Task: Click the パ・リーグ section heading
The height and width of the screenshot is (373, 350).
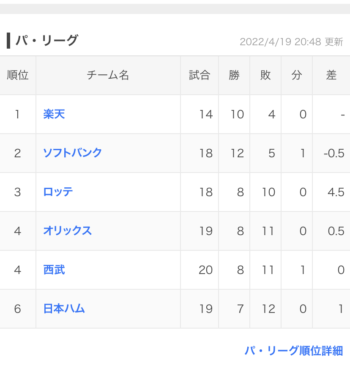Action: click(47, 41)
